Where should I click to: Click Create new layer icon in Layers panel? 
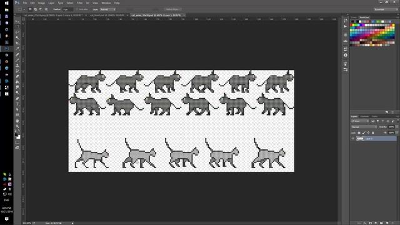tap(387, 223)
